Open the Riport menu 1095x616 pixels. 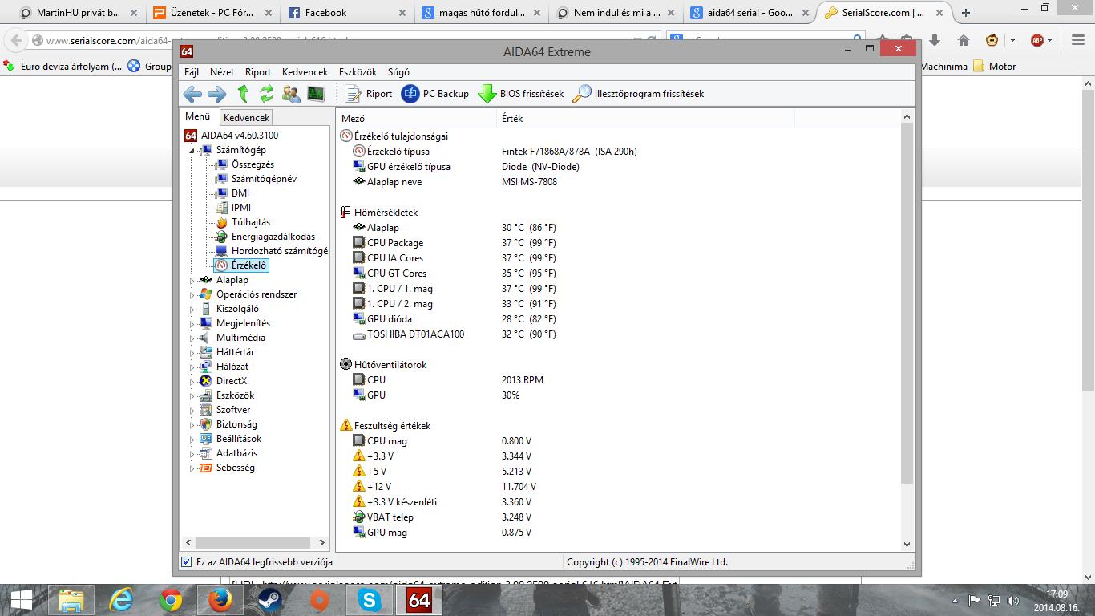pyautogui.click(x=258, y=71)
